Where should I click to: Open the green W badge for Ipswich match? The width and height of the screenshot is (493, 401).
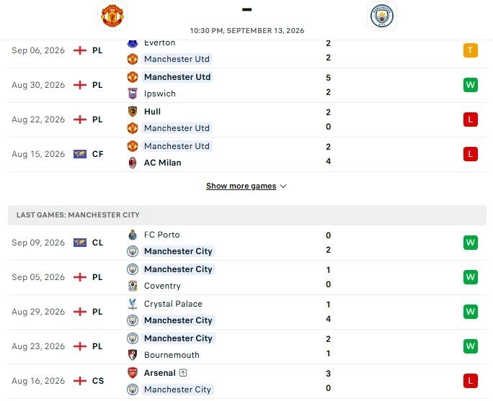[471, 85]
